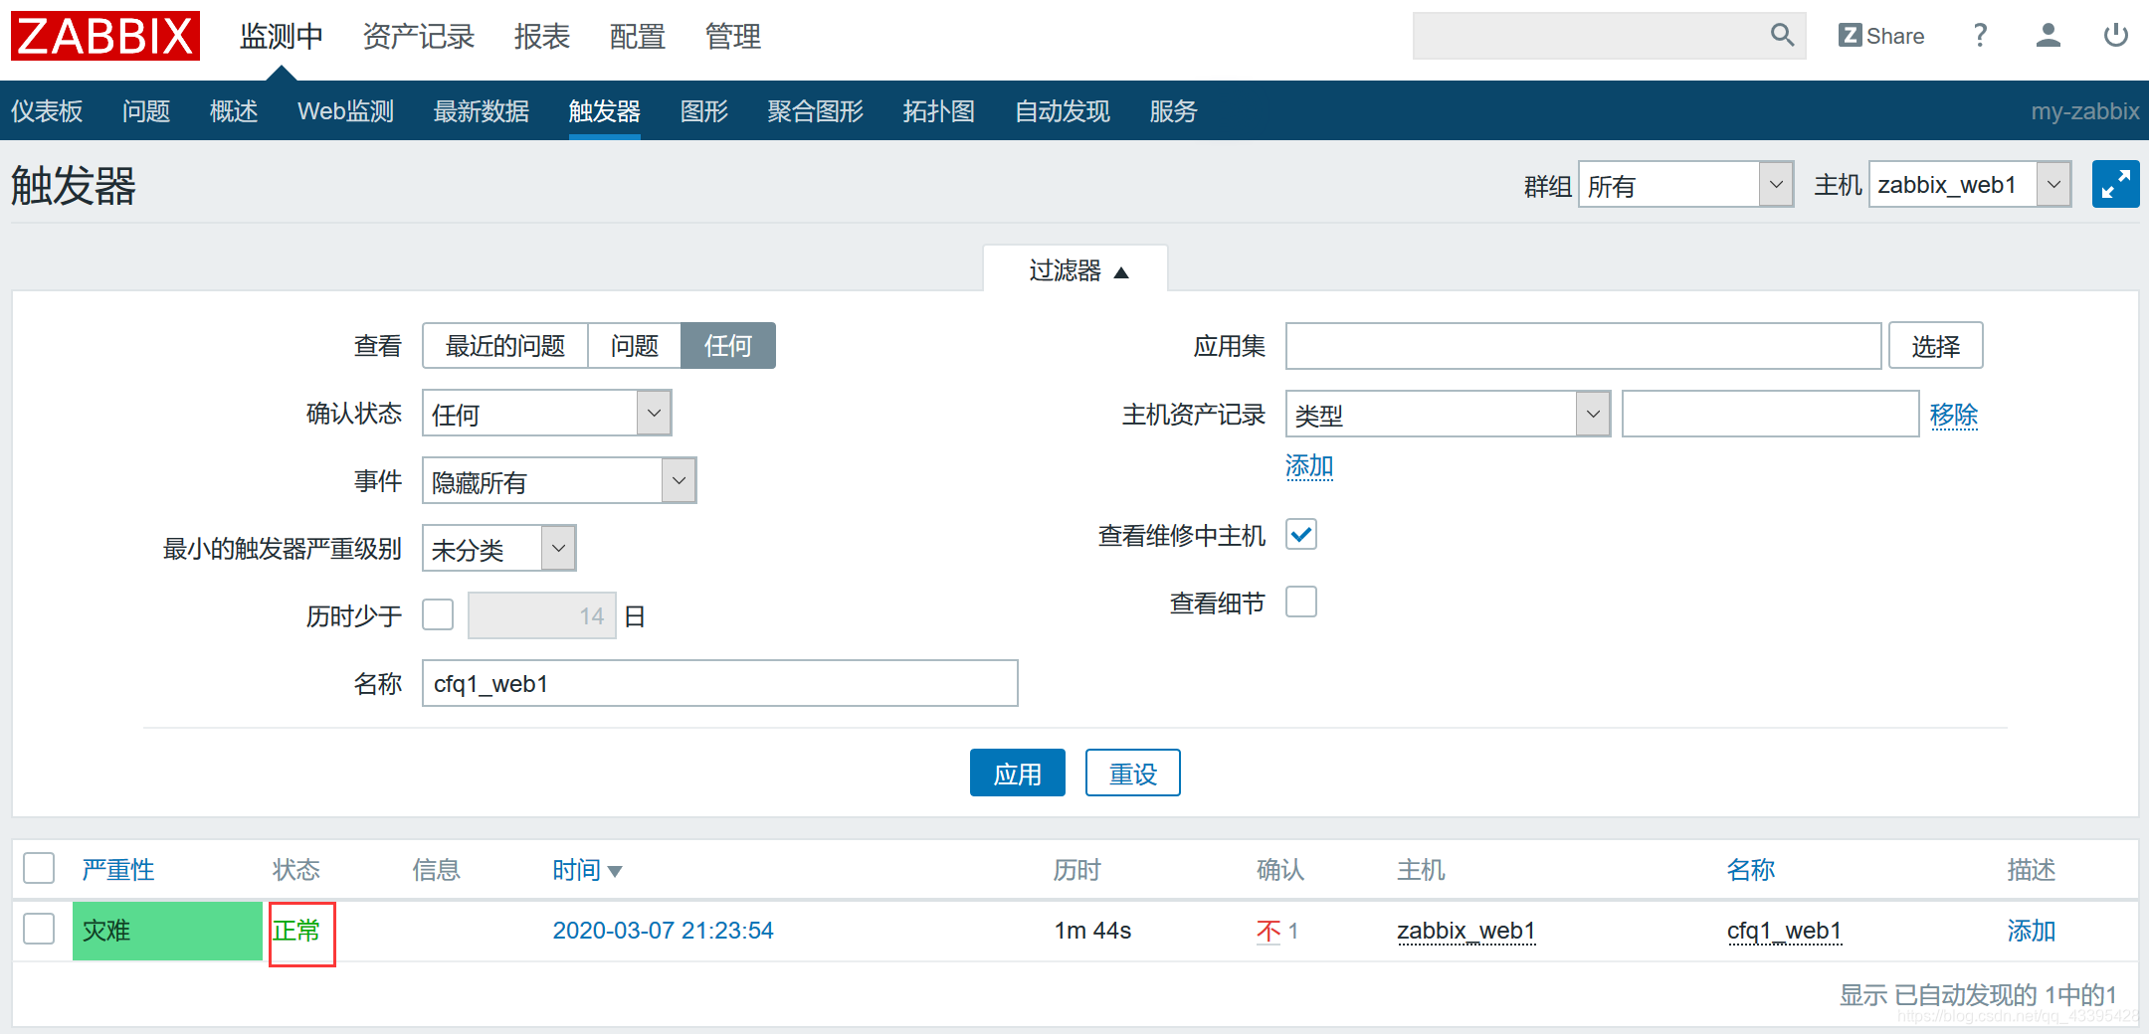Go to 聚合图形 submenu
2149x1034 pixels.
[x=816, y=110]
